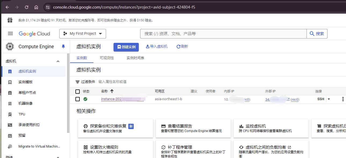Click the 单租户节点 sidebar icon
Image resolution: width=346 pixels, height=158 pixels.
pyautogui.click(x=10, y=93)
